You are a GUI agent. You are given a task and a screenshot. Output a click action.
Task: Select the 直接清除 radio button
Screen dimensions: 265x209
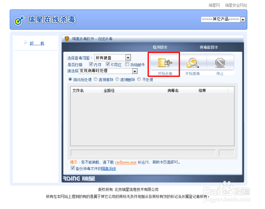pos(96,79)
